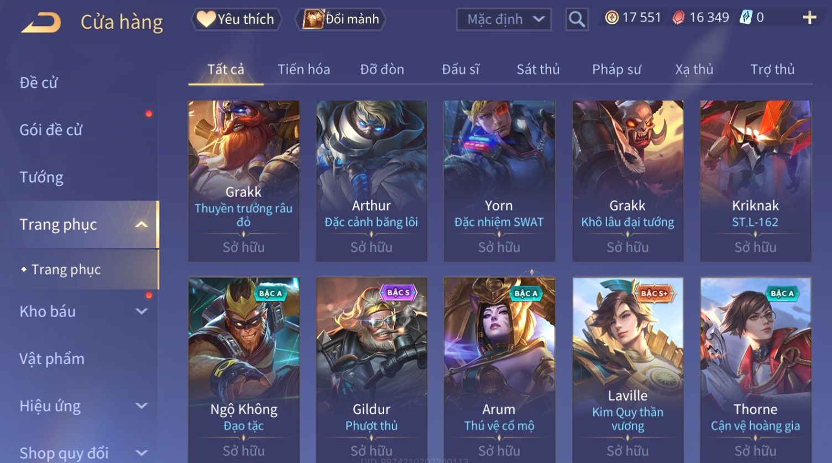This screenshot has height=463, width=832.
Task: Switch to the Tiến hóa tab
Action: pyautogui.click(x=304, y=69)
